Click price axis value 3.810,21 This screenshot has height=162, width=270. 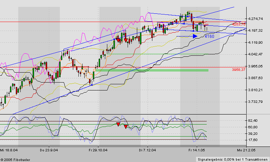tap(255, 90)
